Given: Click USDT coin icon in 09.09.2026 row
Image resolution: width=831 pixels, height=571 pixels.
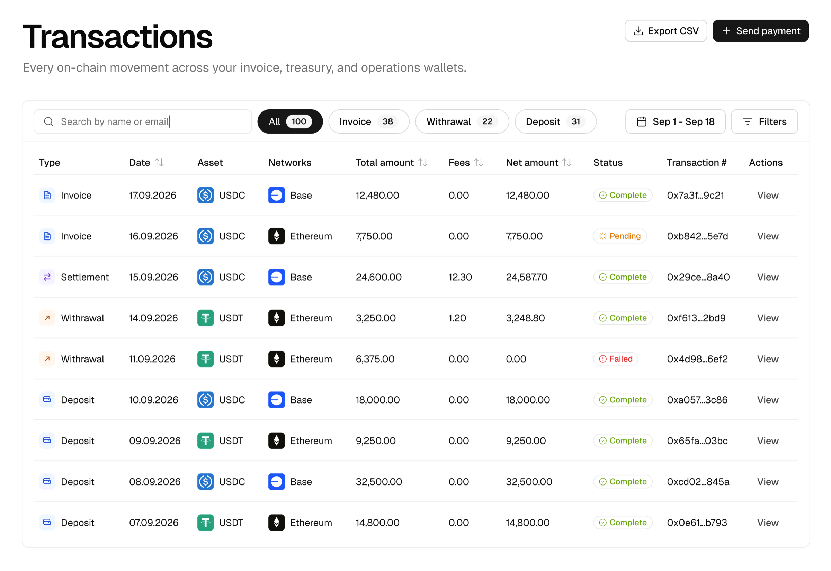Looking at the screenshot, I should pos(206,441).
